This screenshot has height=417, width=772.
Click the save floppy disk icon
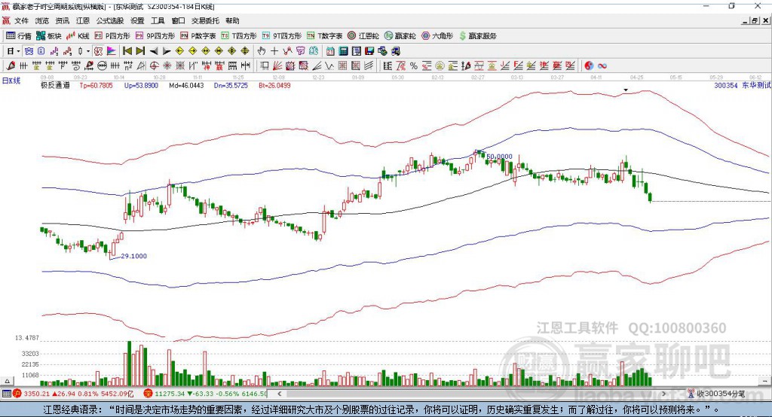coord(369,51)
